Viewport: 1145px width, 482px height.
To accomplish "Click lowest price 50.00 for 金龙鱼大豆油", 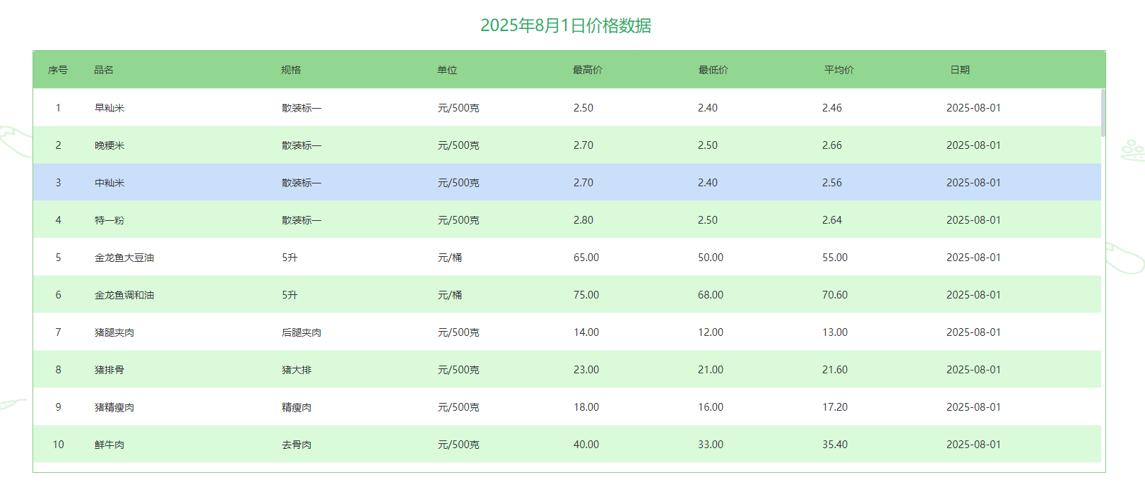I will point(711,258).
